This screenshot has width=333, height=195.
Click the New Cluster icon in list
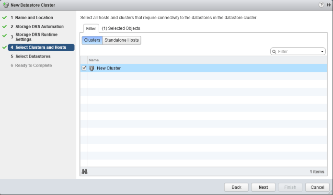92,68
